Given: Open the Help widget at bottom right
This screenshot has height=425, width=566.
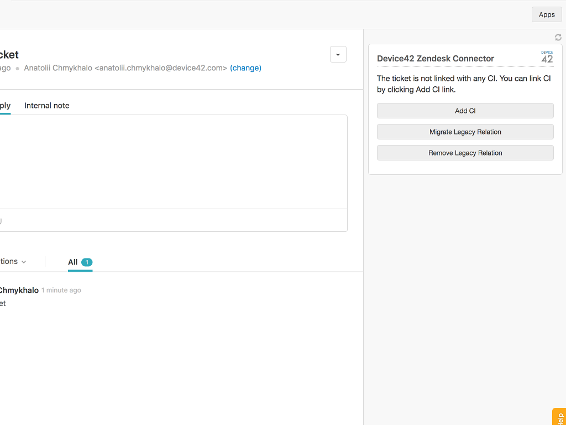Looking at the screenshot, I should tap(559, 417).
